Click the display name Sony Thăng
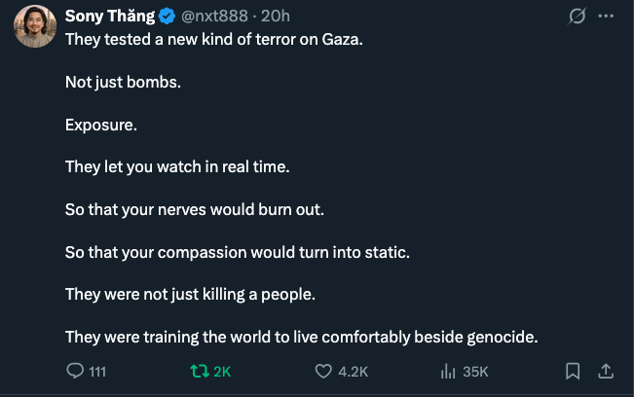The height and width of the screenshot is (397, 634). point(110,17)
